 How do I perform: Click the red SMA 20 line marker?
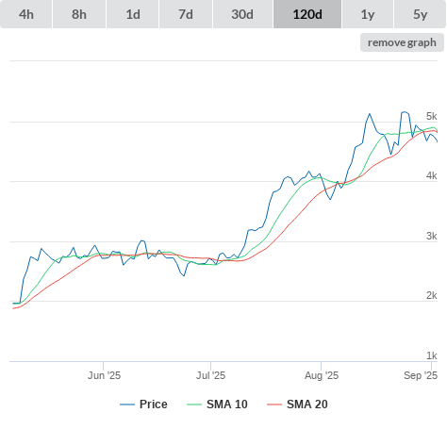(x=274, y=404)
